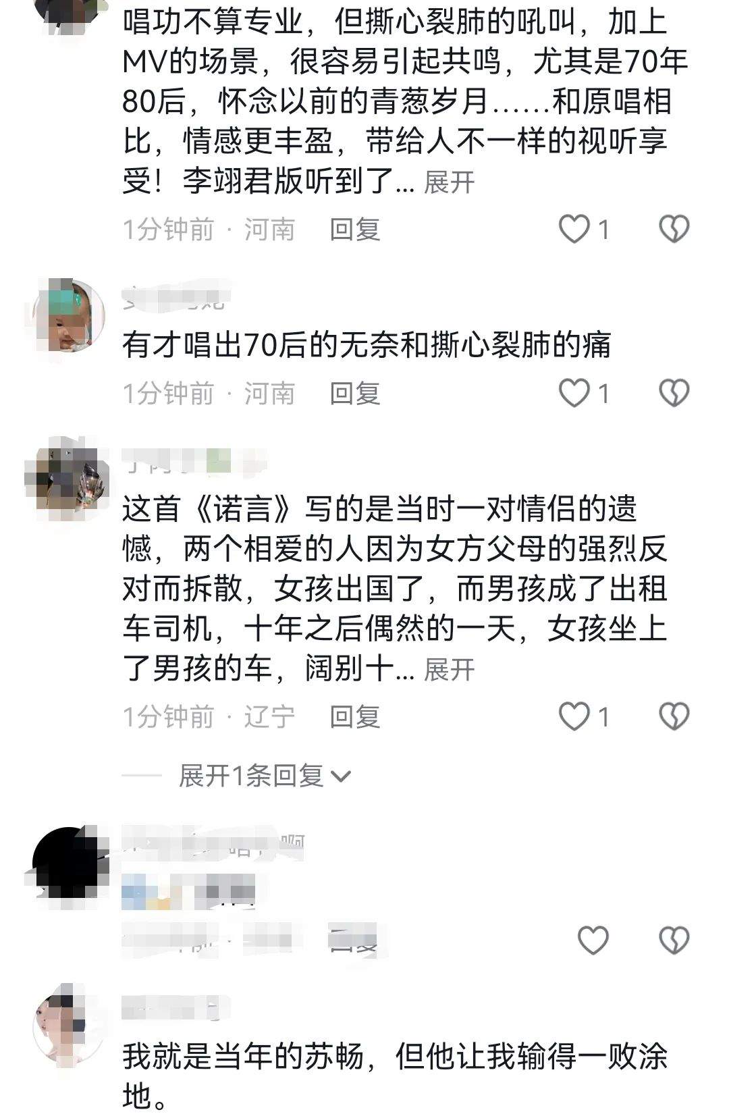Like the comment 有才唱出70后的无奈
This screenshot has width=729, height=1114.
(x=574, y=393)
